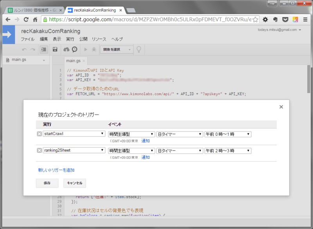This screenshot has width=313, height=229.
Task: Select the main.gs editor tab
Action: point(73,61)
